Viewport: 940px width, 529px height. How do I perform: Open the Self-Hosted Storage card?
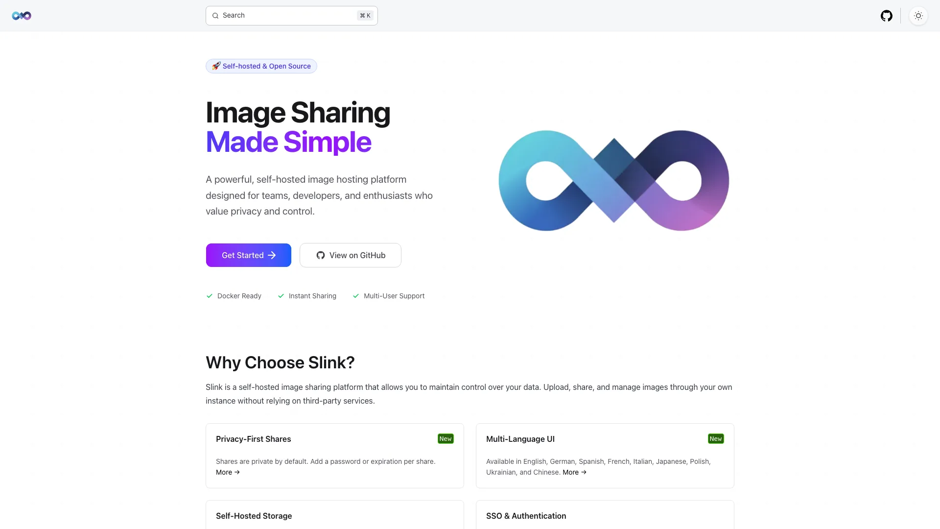pyautogui.click(x=335, y=515)
